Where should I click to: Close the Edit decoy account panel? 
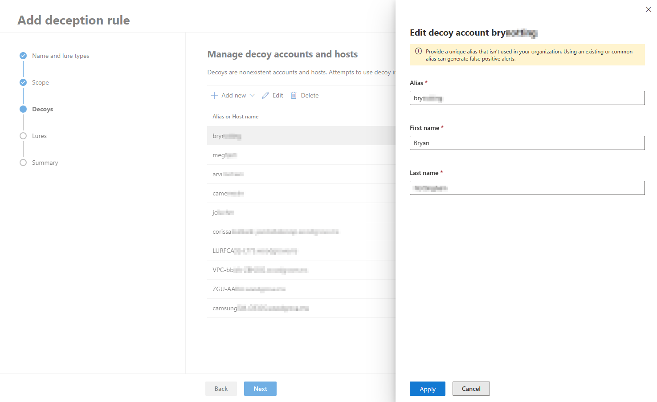pyautogui.click(x=649, y=9)
